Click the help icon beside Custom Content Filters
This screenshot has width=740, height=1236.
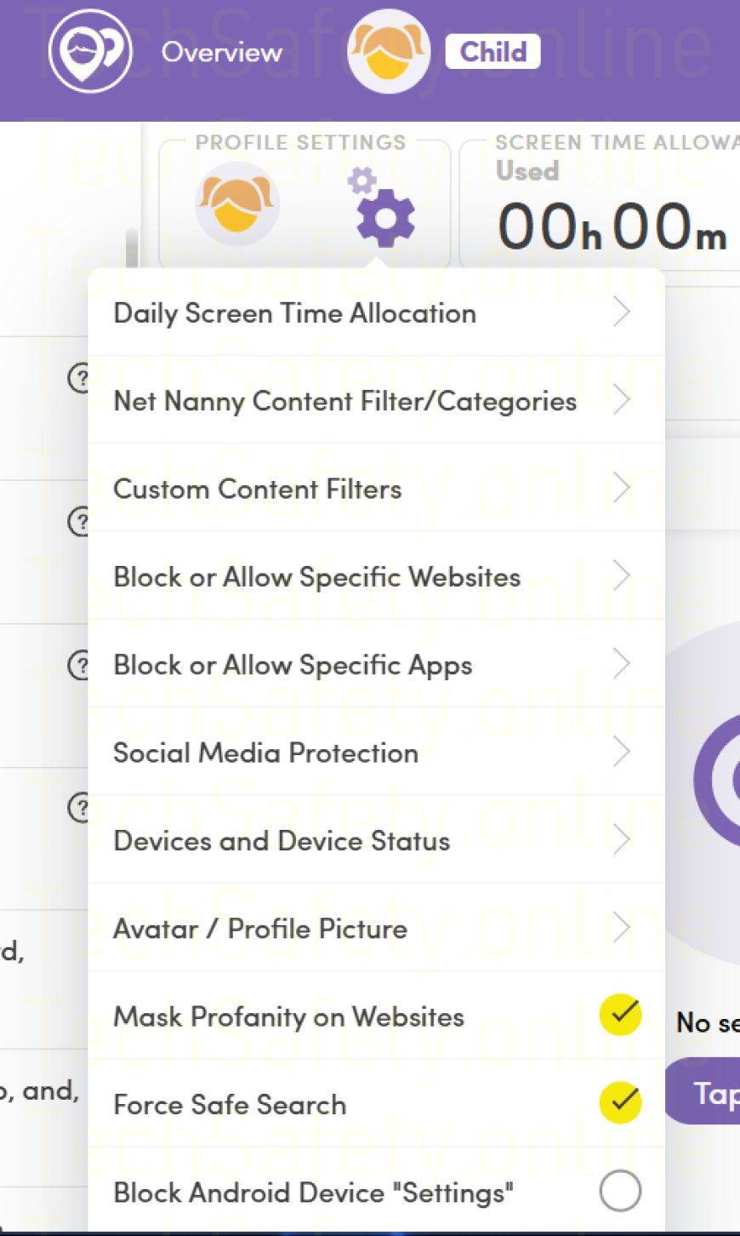[79, 520]
